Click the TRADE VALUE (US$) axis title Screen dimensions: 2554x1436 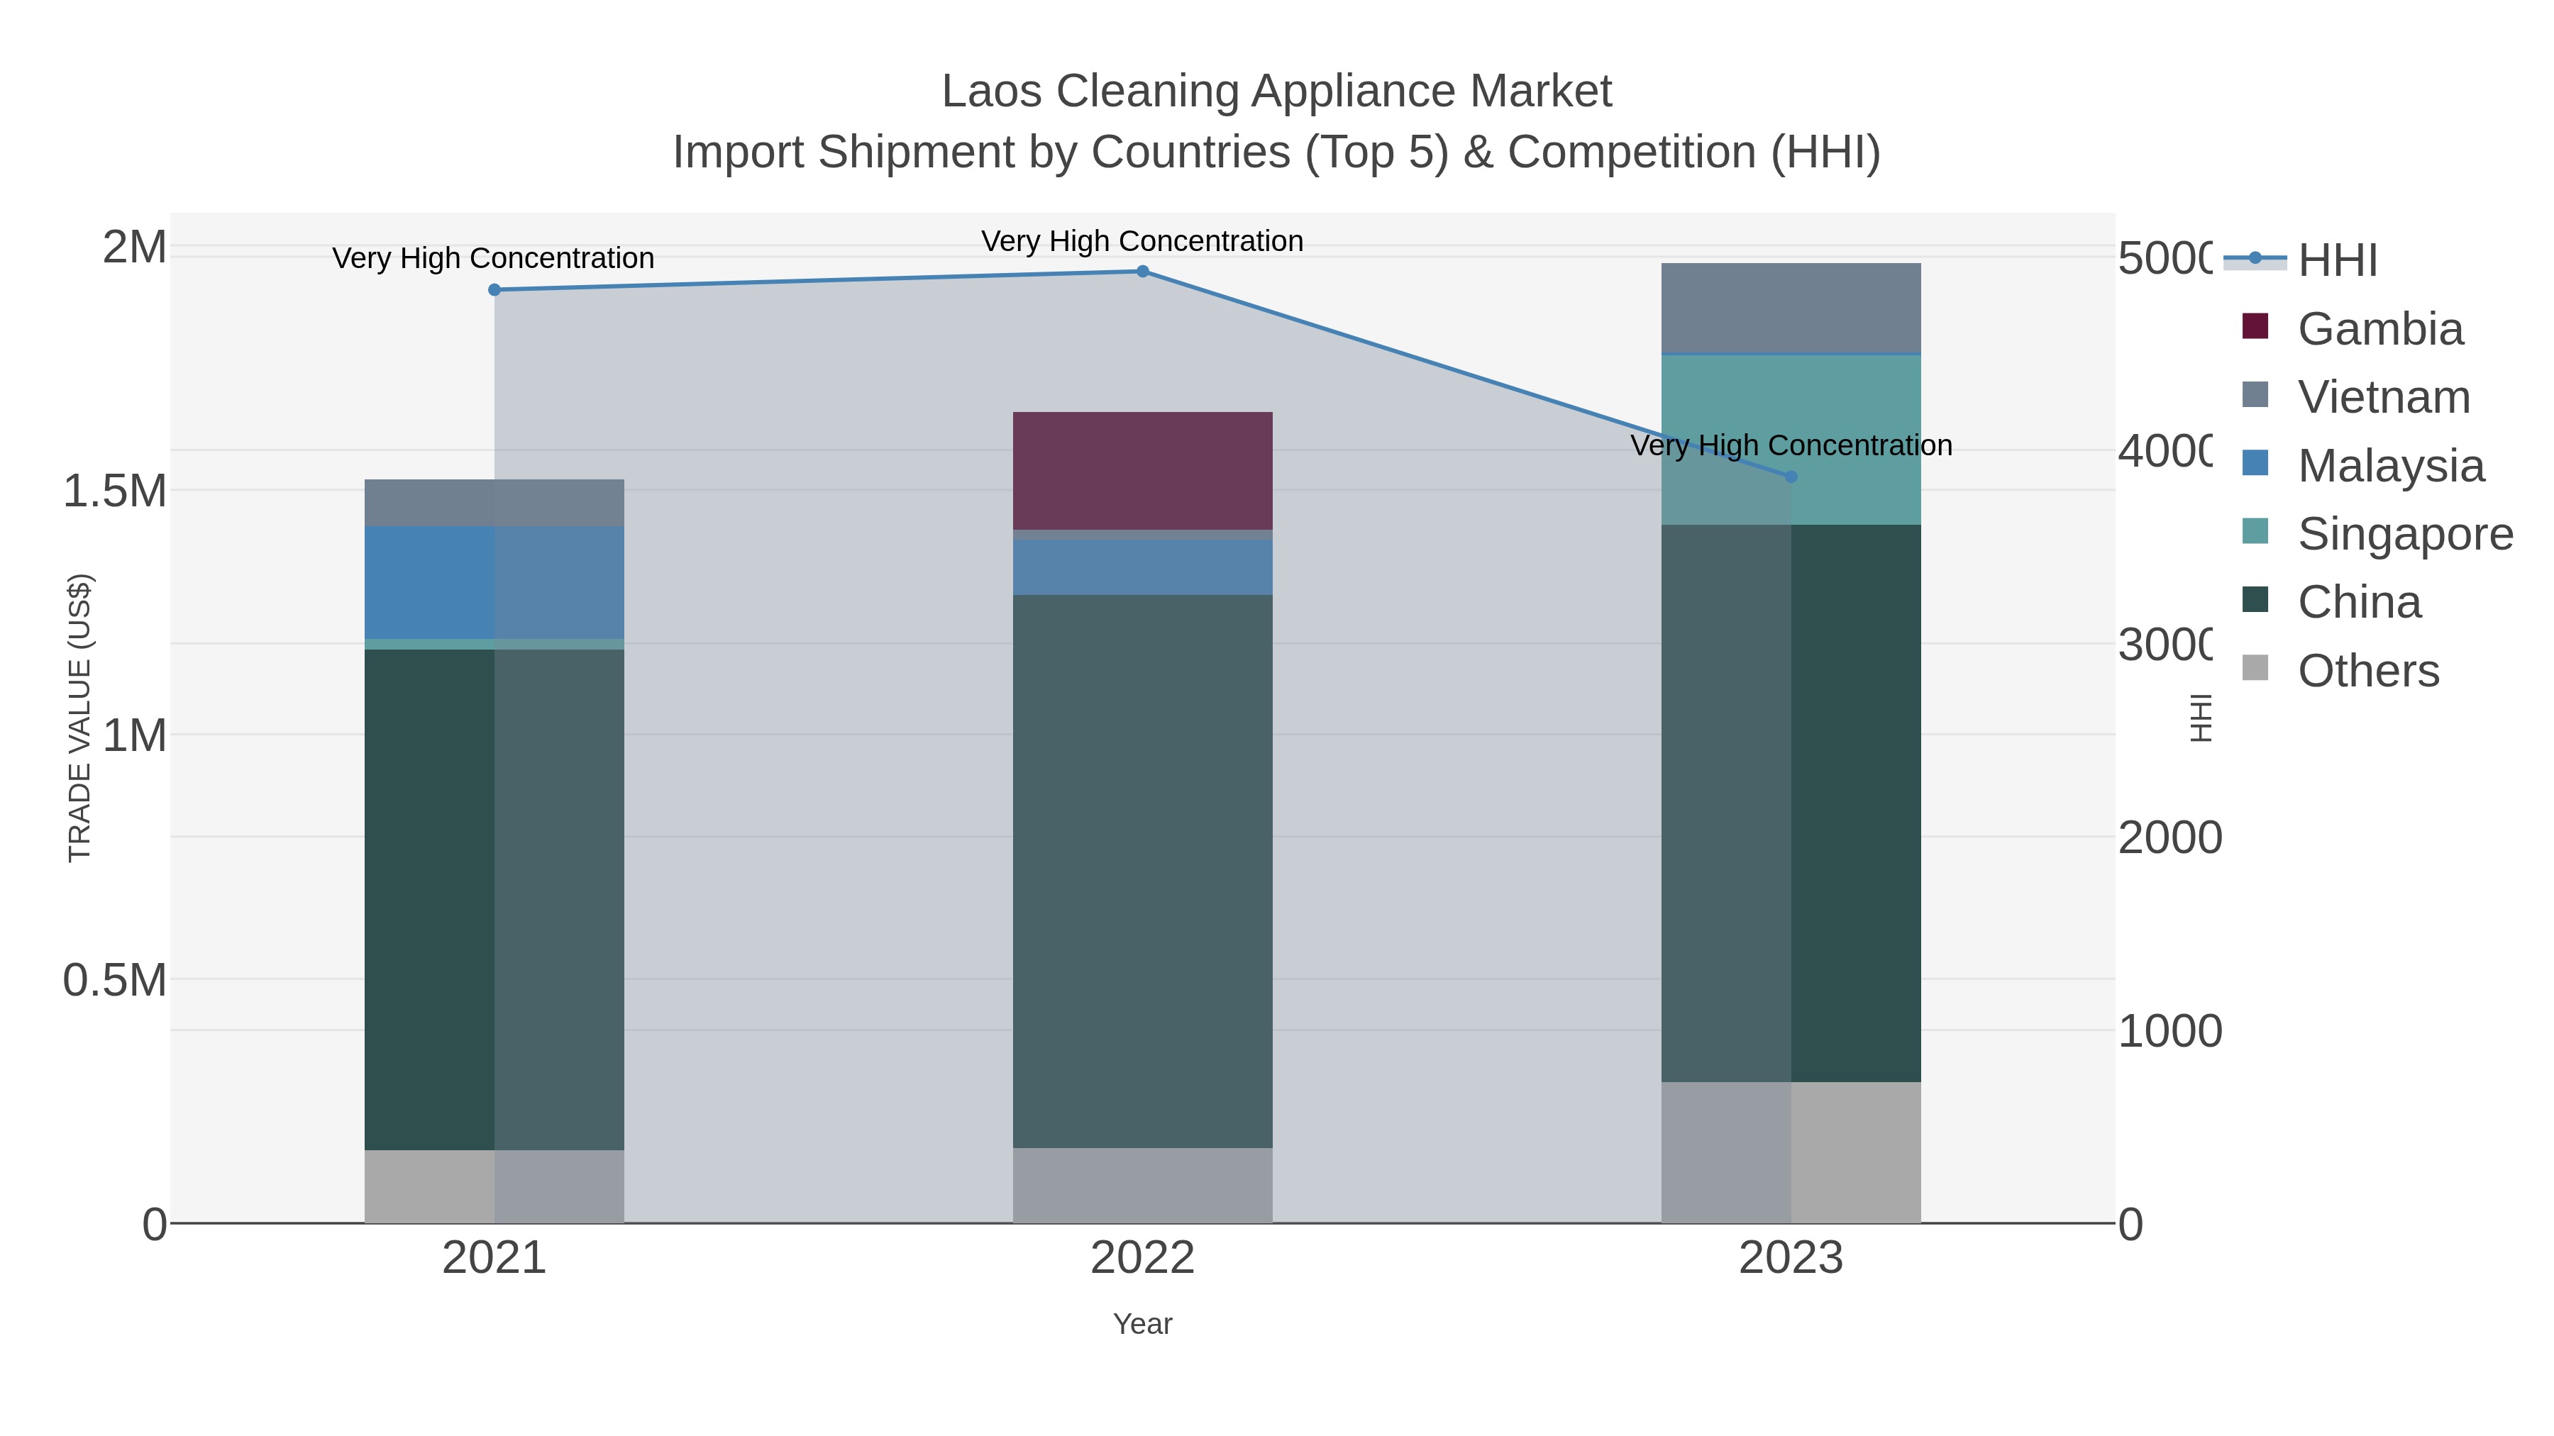pyautogui.click(x=79, y=718)
